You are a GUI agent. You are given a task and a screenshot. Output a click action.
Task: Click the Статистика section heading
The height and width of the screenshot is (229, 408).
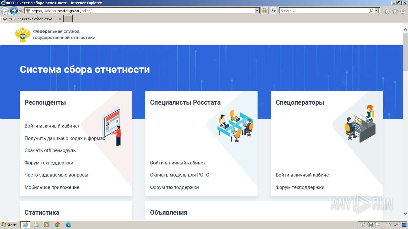click(x=42, y=212)
